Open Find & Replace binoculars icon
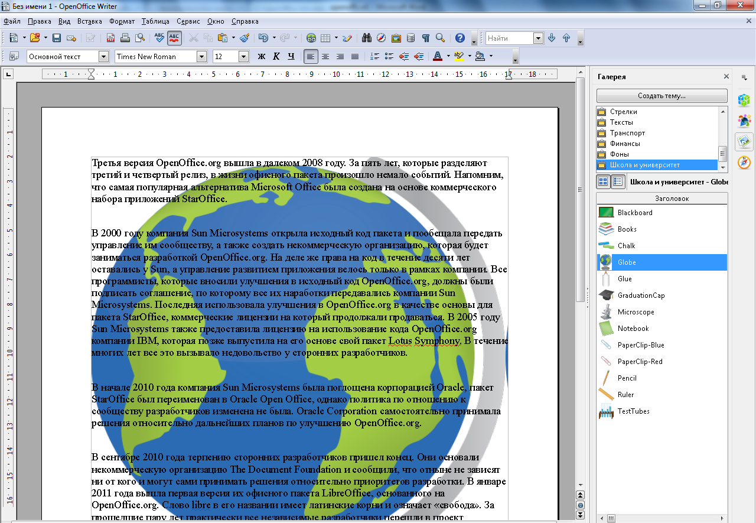The height and width of the screenshot is (523, 756). coord(367,38)
